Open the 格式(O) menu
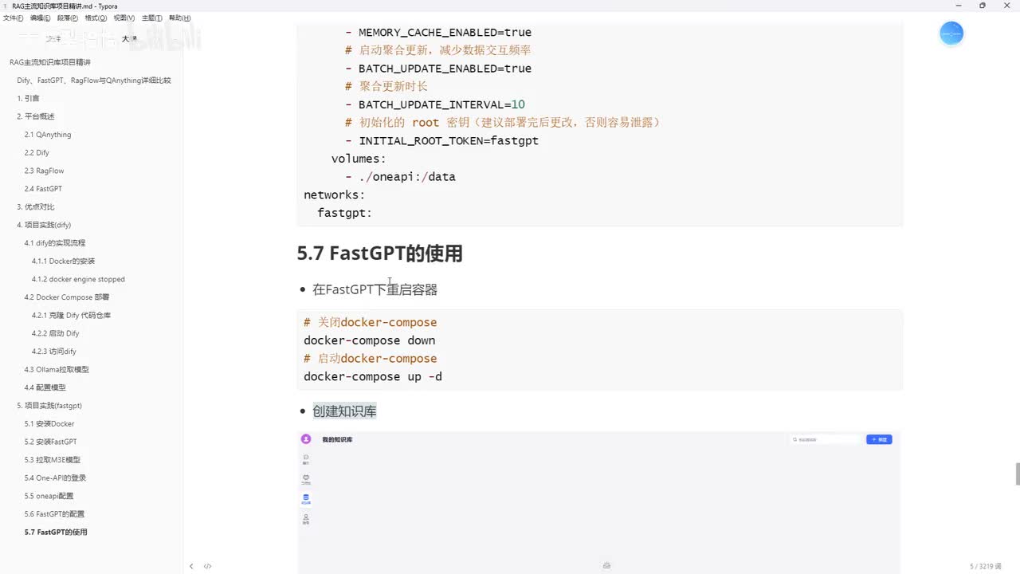This screenshot has width=1020, height=574. pos(96,18)
